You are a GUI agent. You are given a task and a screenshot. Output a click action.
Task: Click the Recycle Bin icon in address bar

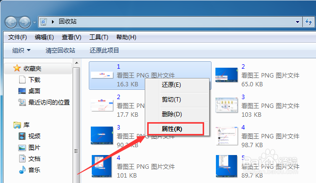(43, 22)
